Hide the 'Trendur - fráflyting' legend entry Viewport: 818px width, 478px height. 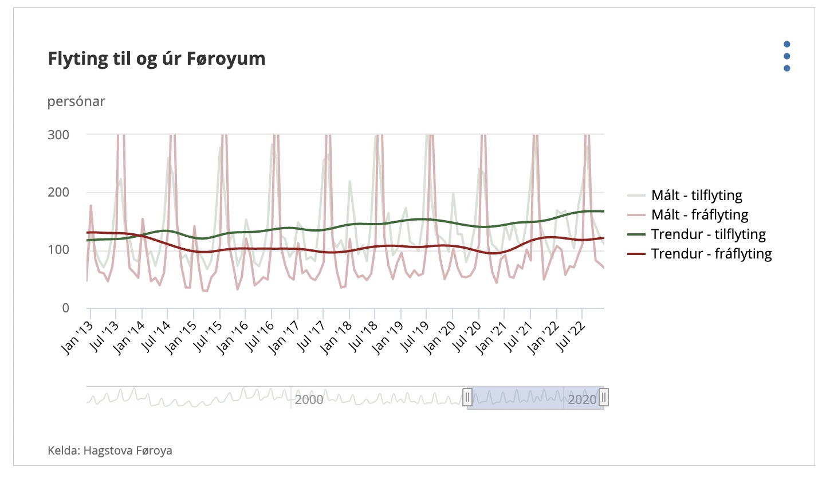[711, 254]
